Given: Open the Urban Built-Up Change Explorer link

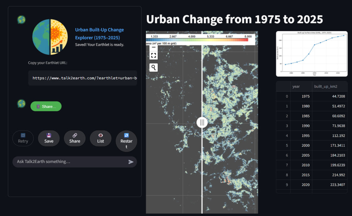Looking at the screenshot, I should click(99, 34).
